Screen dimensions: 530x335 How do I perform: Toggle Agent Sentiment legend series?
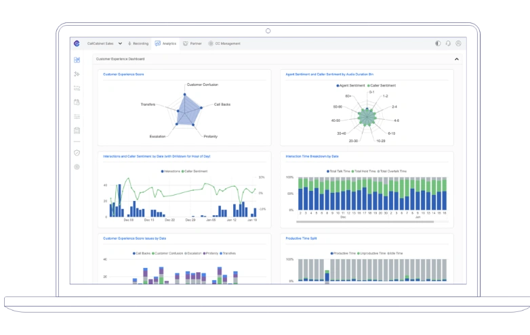pos(350,85)
